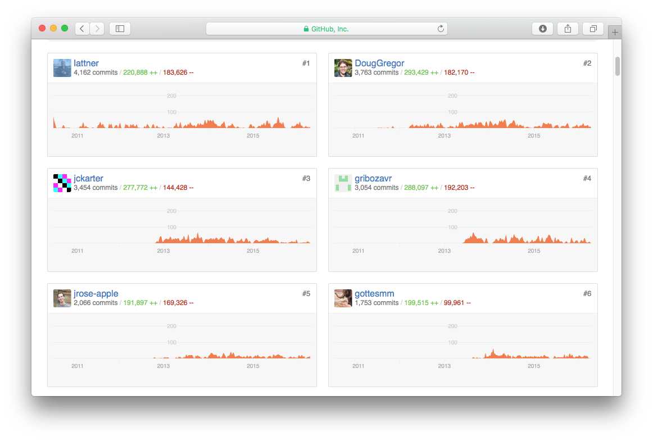Maximize Safari using the green button
The height and width of the screenshot is (441, 653).
click(x=65, y=28)
